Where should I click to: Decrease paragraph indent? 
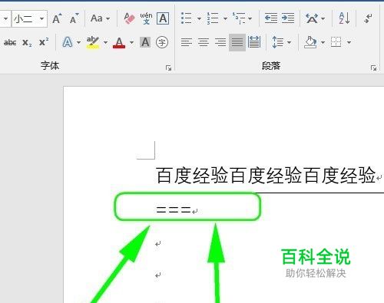click(x=271, y=18)
